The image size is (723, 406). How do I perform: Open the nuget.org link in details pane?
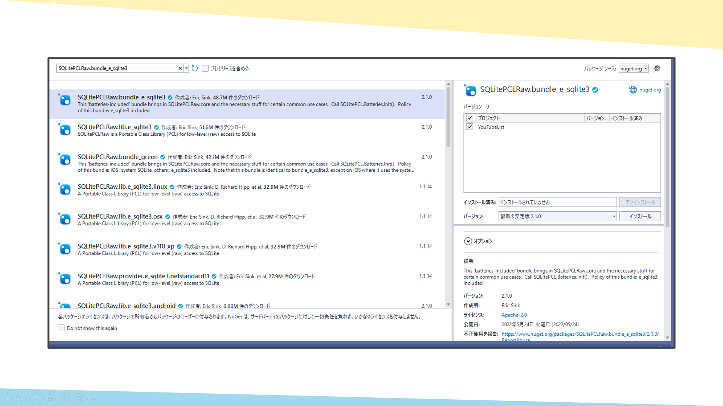(x=650, y=90)
